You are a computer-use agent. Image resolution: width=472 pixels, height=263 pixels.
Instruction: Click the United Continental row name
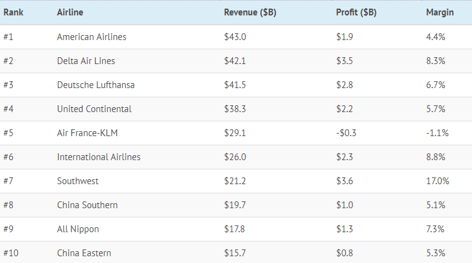(x=94, y=109)
